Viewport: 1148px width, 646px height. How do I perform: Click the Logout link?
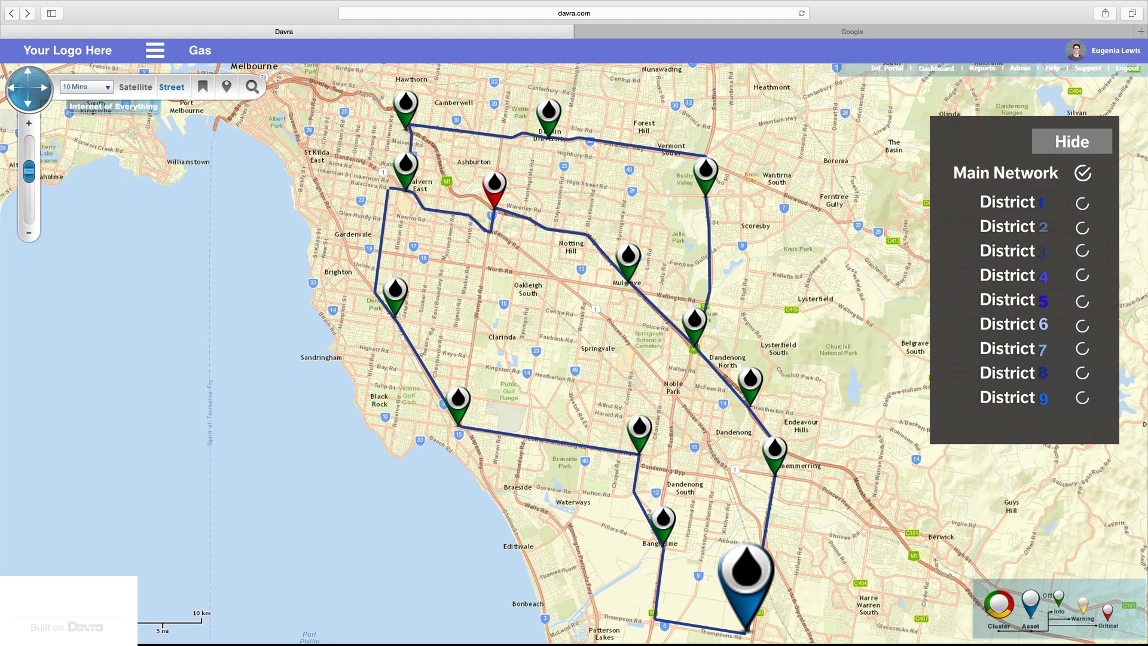tap(1128, 68)
